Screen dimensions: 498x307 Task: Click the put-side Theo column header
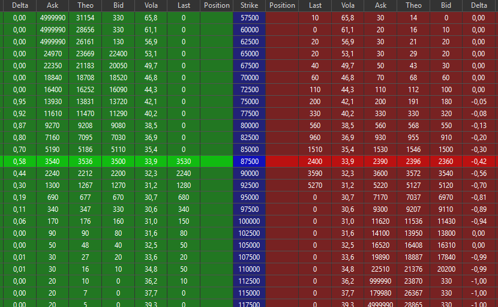(413, 5)
